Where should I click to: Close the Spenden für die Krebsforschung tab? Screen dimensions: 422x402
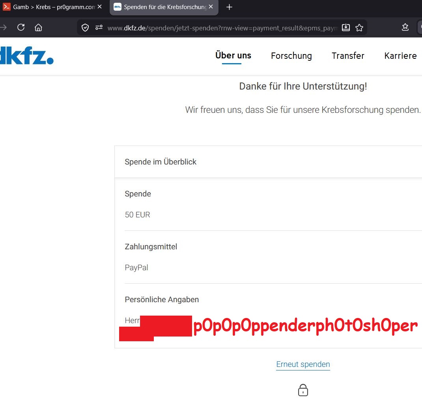click(x=211, y=7)
